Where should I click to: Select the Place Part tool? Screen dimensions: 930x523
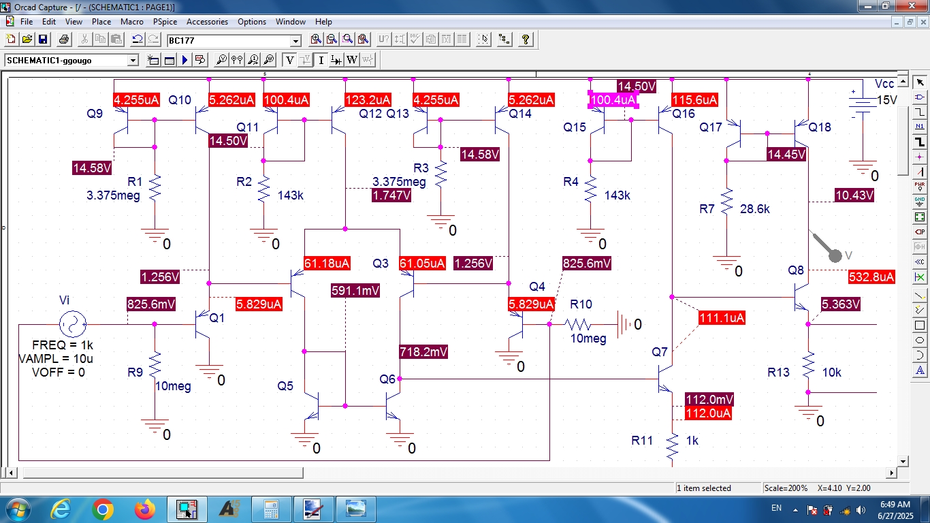[x=920, y=97]
